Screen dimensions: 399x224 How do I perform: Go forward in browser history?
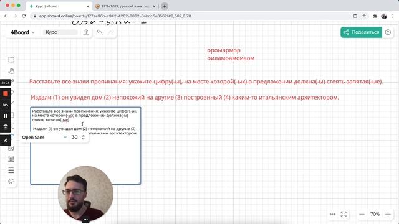coord(15,16)
